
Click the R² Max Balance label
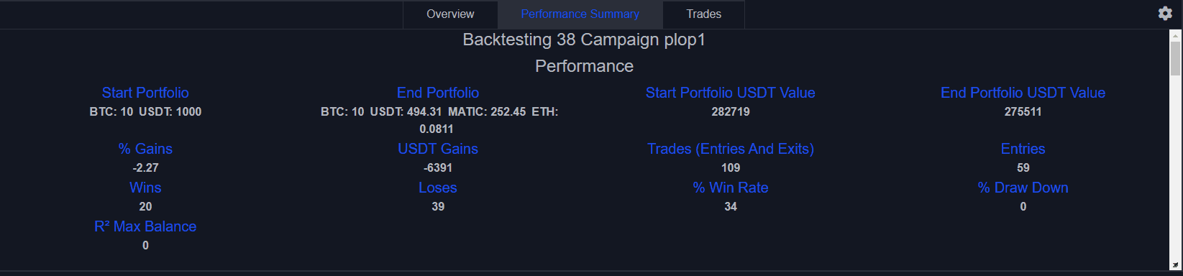pos(145,226)
